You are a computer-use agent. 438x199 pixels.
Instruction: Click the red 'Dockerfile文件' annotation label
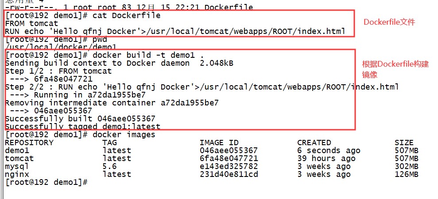click(389, 22)
